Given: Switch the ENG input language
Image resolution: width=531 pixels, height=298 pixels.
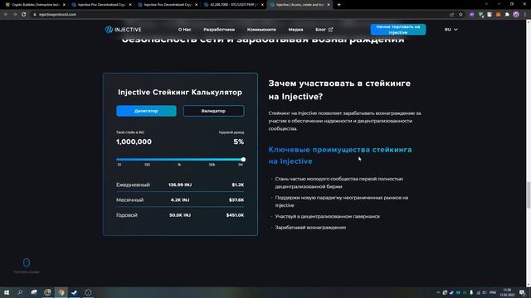Looking at the screenshot, I should [x=493, y=292].
